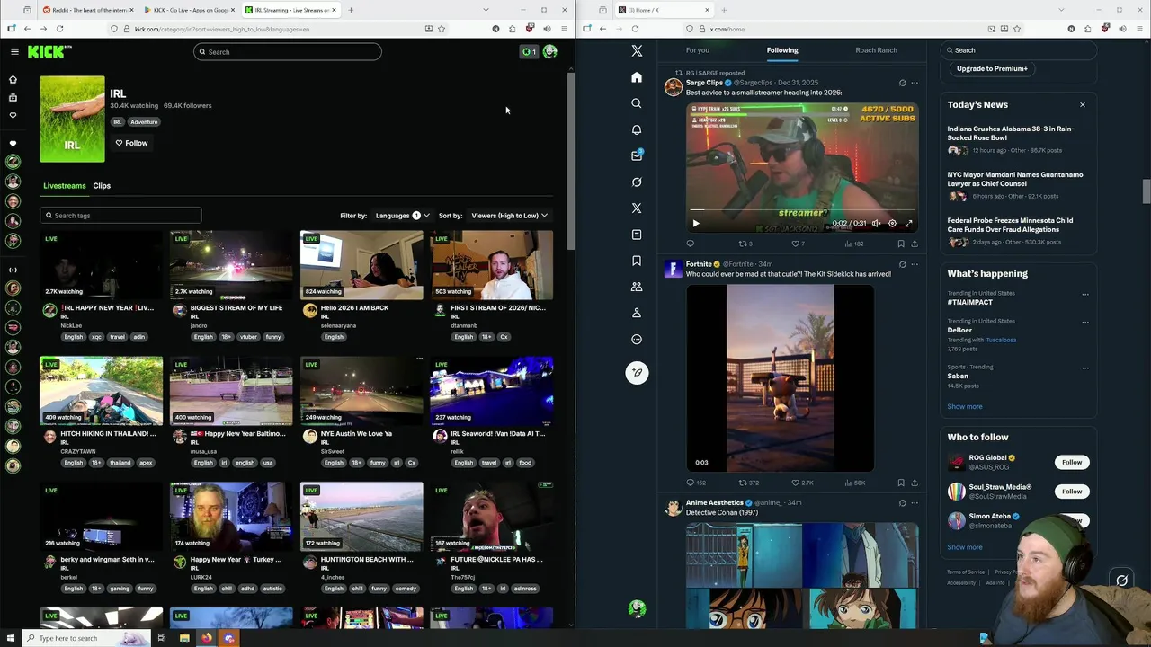The image size is (1151, 647).
Task: Open X profile person icon in sidebar
Action: pos(637,313)
